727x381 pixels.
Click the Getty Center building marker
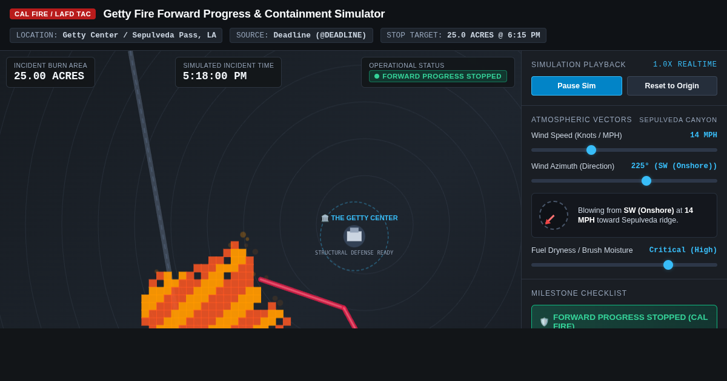pos(354,236)
